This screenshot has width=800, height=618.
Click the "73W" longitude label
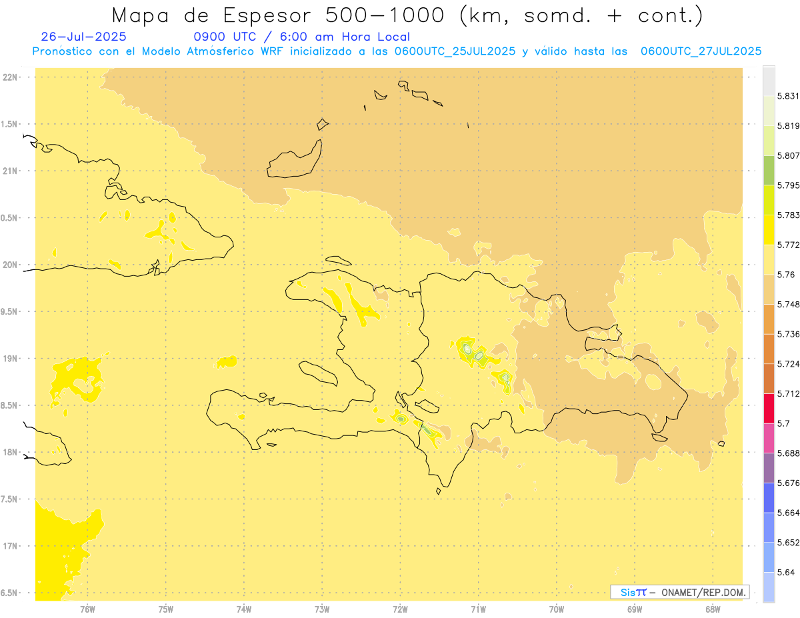click(322, 609)
